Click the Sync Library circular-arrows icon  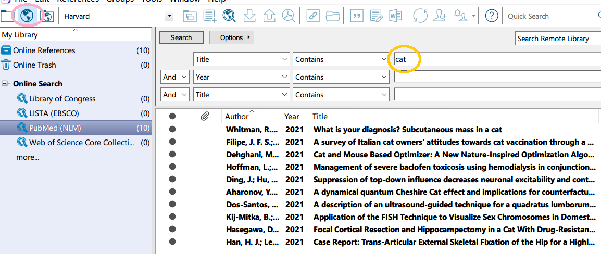click(420, 16)
